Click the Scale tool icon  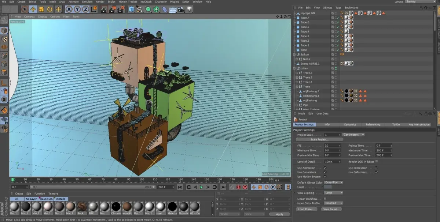pos(41,9)
